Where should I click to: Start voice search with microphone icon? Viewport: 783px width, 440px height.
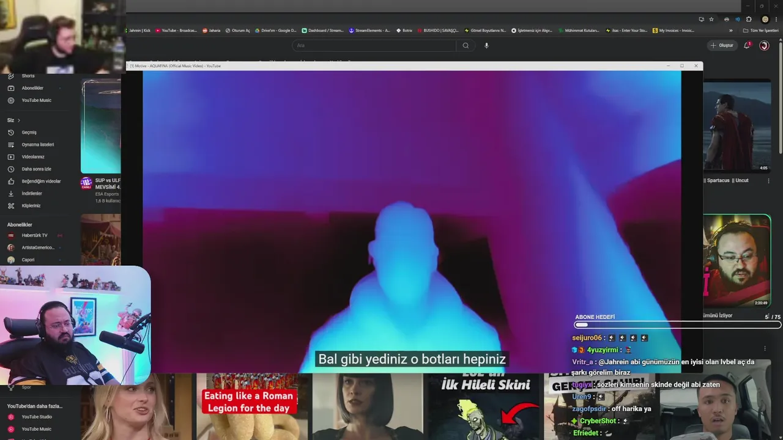tap(486, 45)
